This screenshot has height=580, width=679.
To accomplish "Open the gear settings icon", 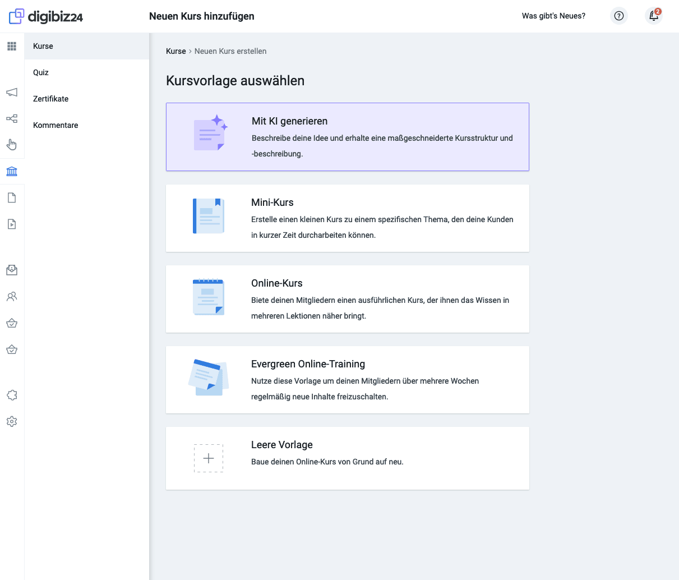I will click(x=12, y=421).
